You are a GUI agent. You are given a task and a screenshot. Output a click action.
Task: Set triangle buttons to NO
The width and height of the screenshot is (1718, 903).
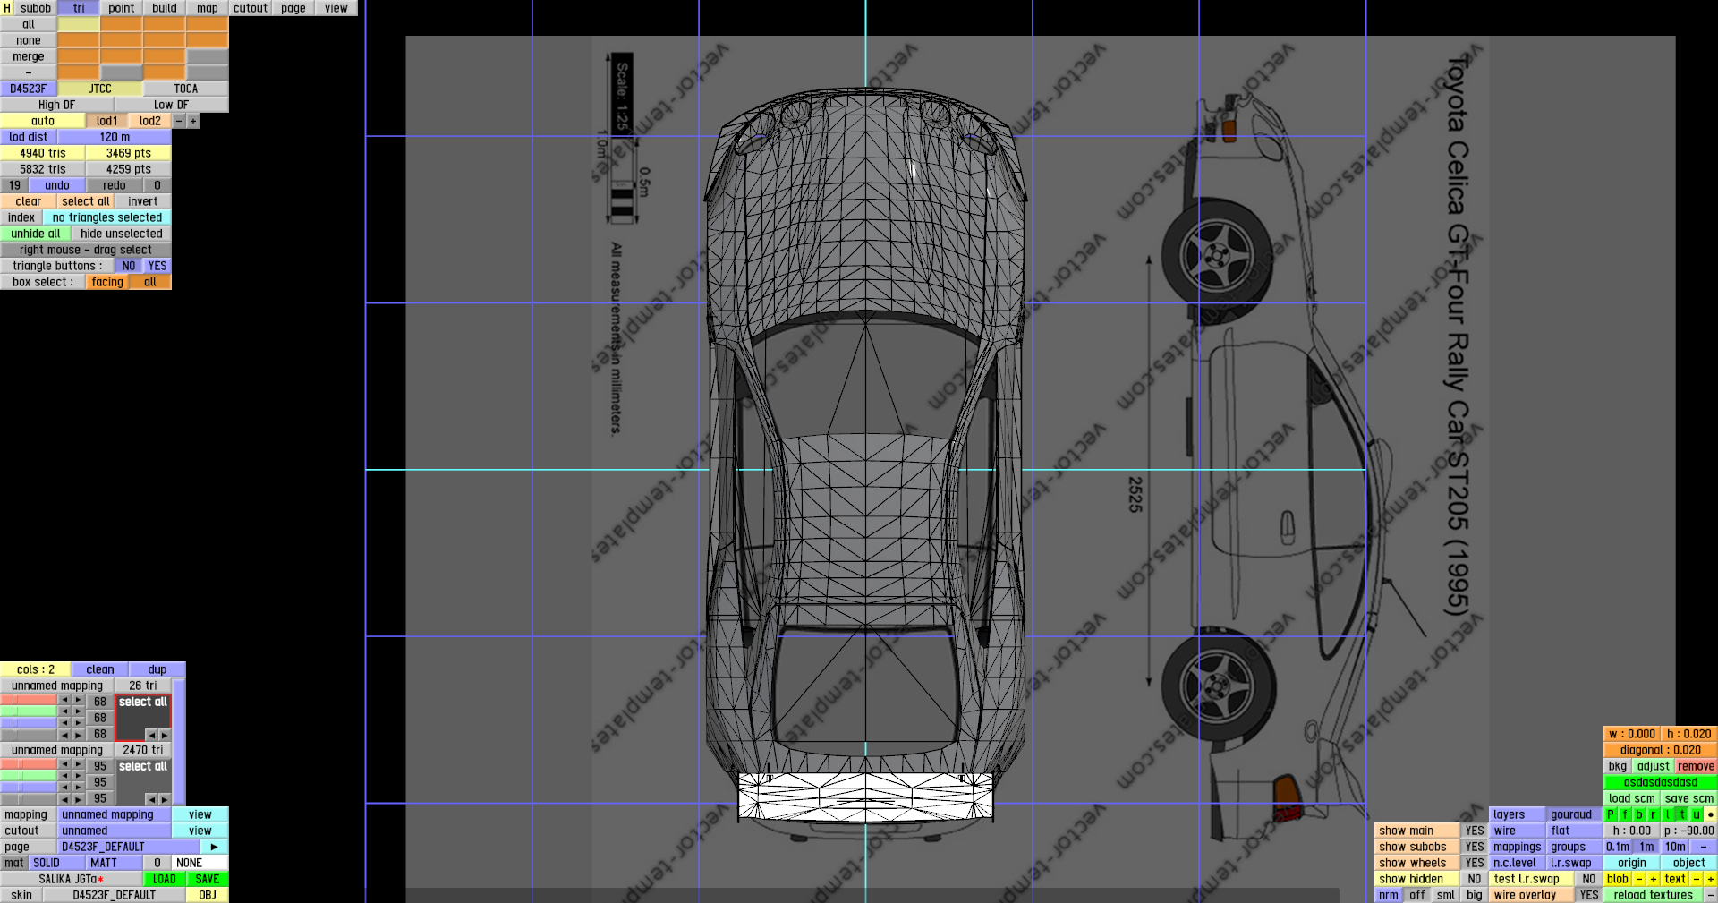129,266
